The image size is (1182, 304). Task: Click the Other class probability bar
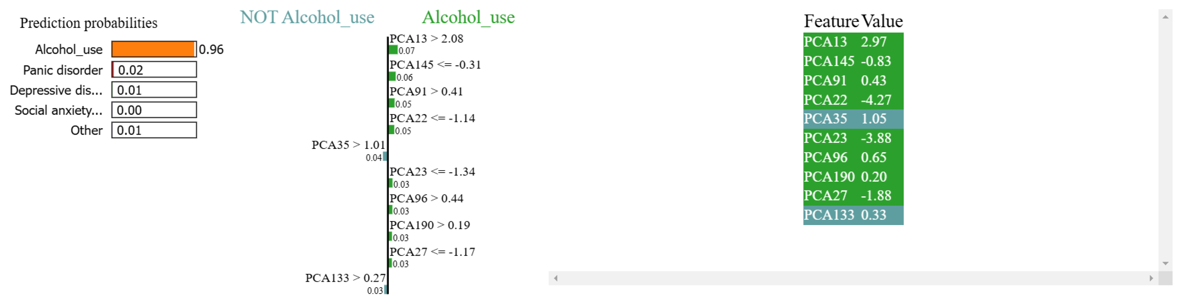pyautogui.click(x=154, y=130)
